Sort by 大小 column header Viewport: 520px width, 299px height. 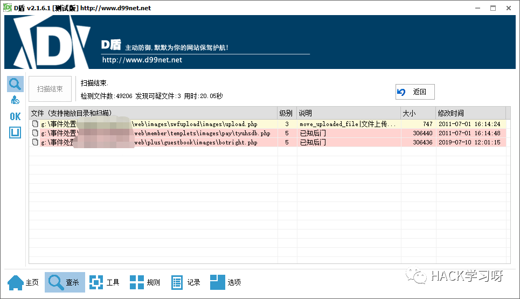point(418,113)
